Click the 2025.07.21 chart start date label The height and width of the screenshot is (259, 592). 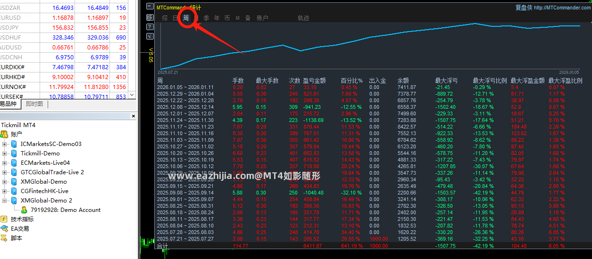[167, 73]
